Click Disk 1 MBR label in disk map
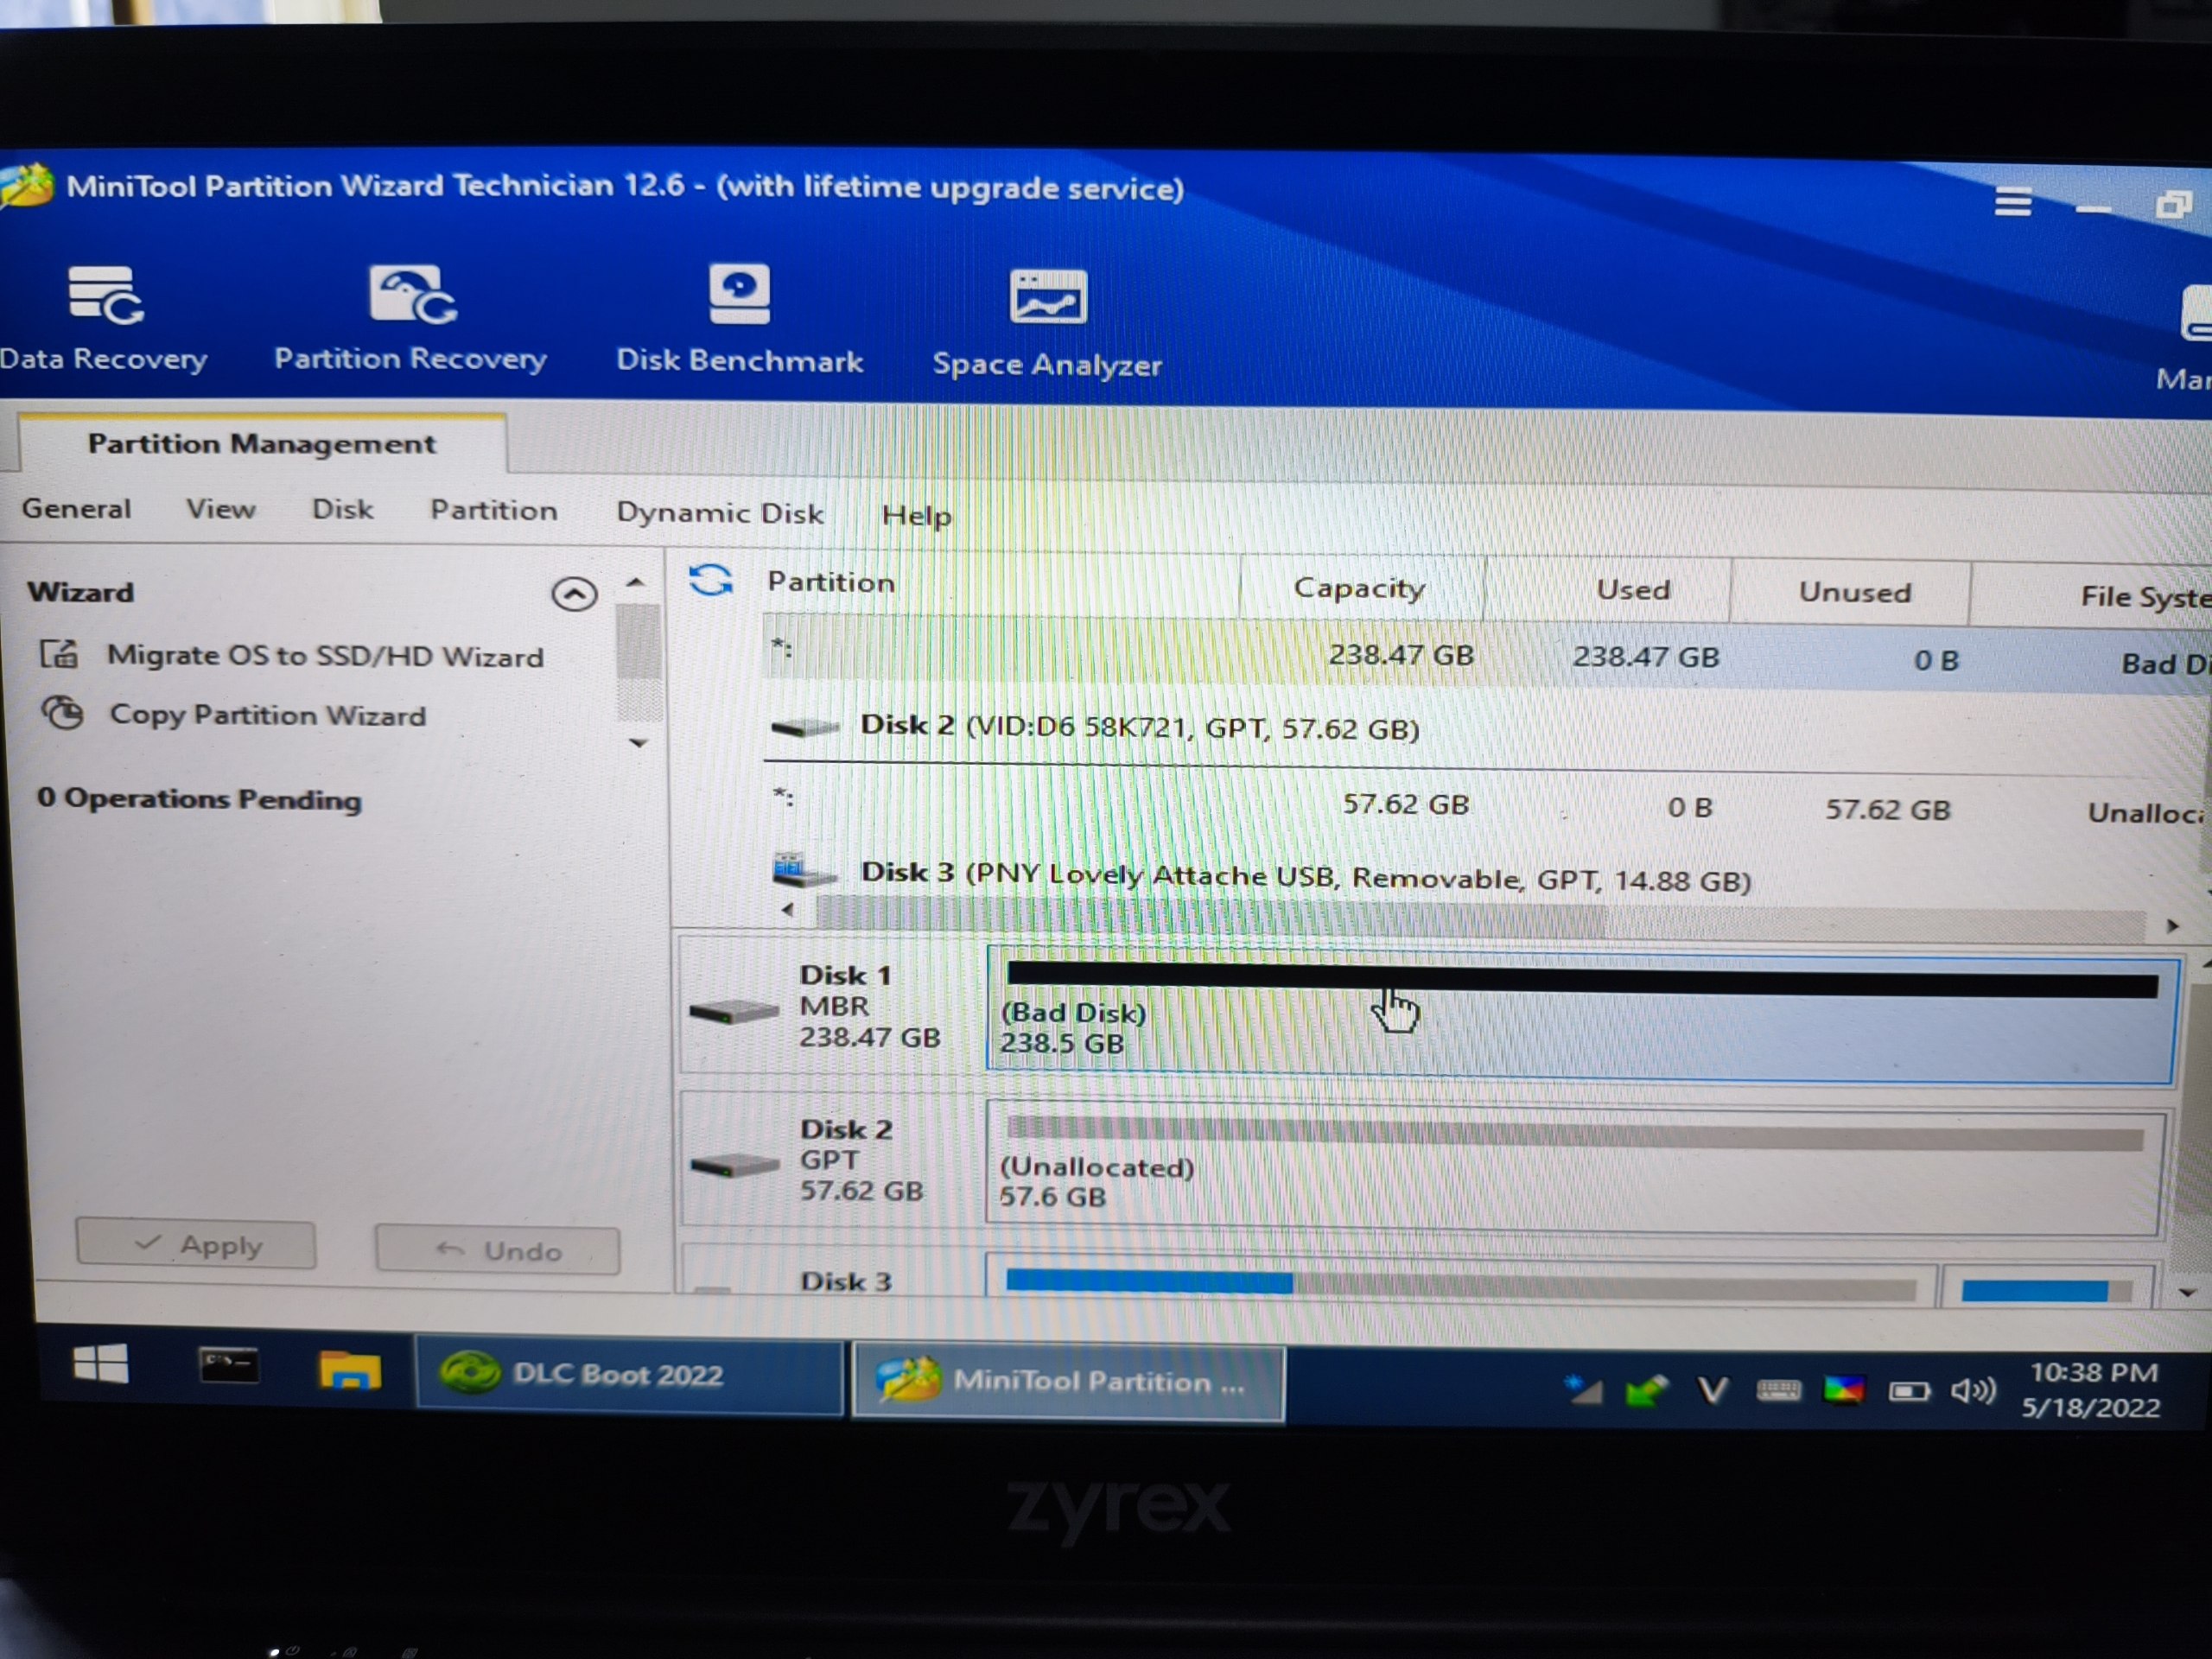 pyautogui.click(x=870, y=1006)
